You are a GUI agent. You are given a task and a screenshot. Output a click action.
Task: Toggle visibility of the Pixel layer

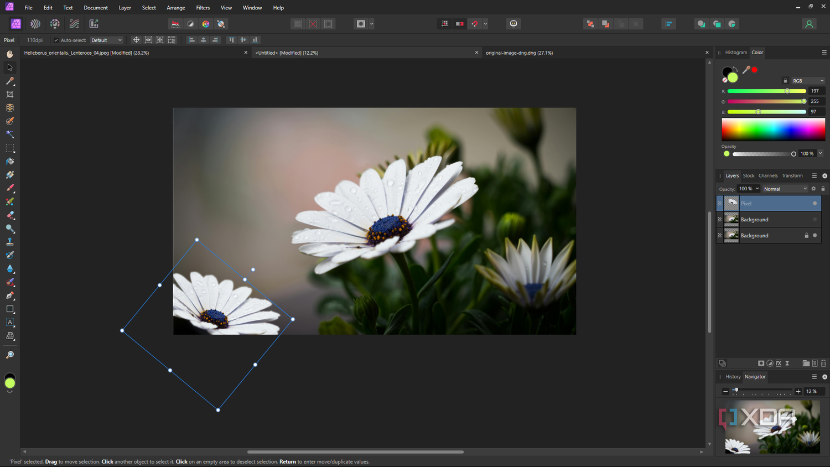(x=815, y=203)
